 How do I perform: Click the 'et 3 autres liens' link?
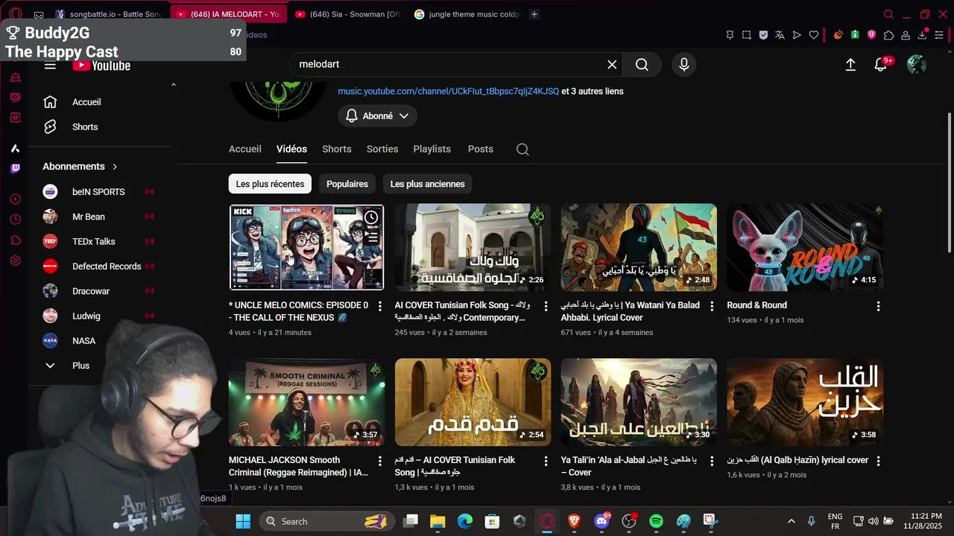(592, 92)
